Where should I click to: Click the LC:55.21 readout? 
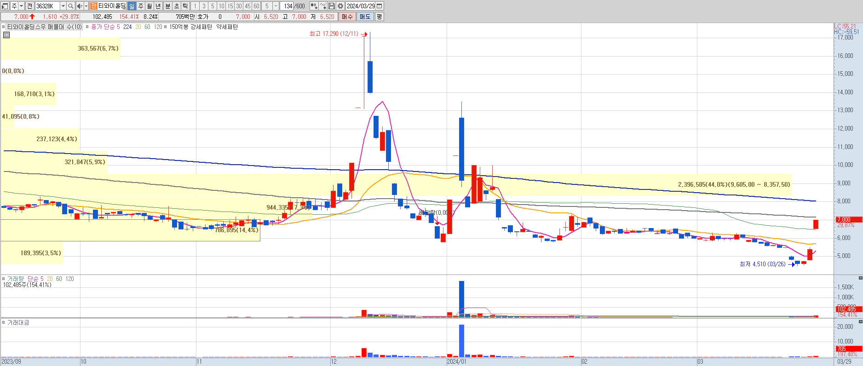(845, 27)
